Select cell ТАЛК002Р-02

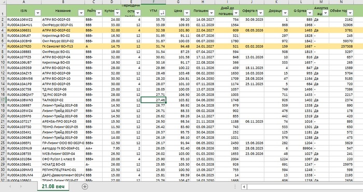coord(63,100)
